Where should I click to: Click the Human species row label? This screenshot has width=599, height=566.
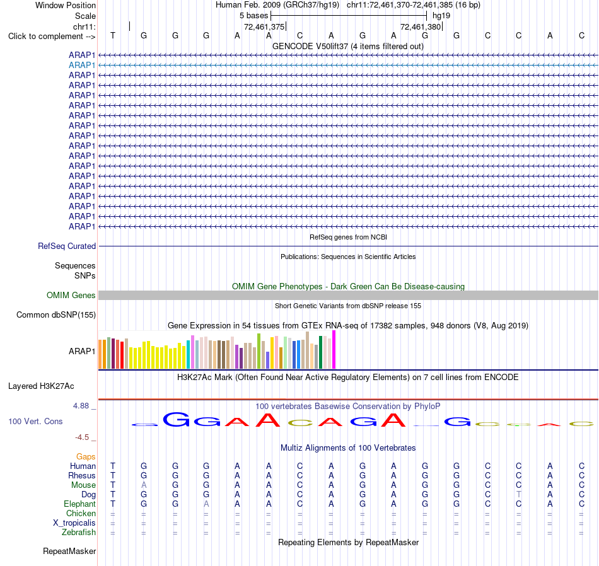[83, 466]
